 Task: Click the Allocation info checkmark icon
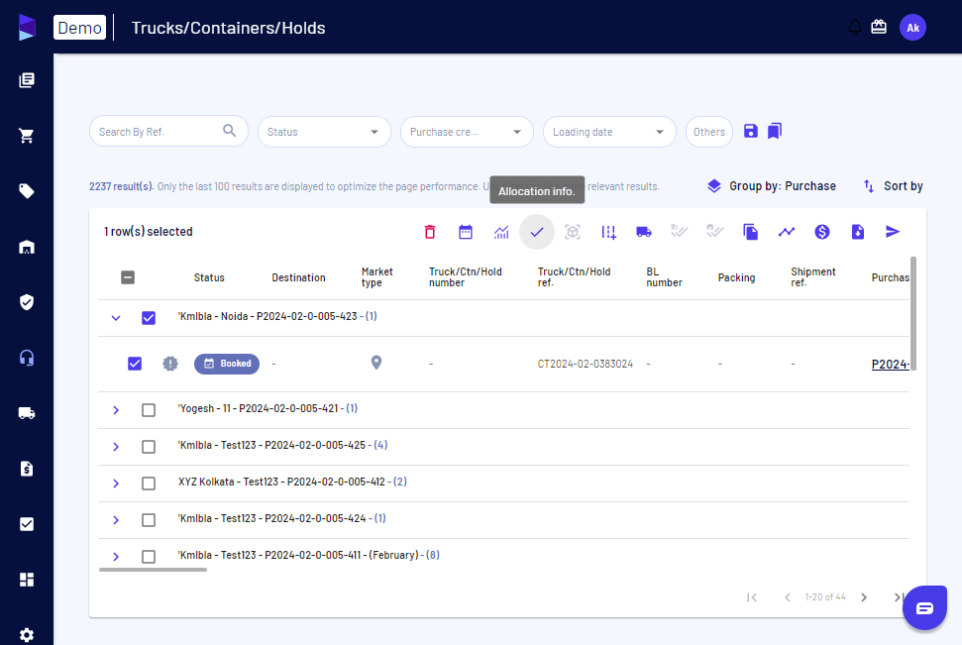(x=537, y=232)
